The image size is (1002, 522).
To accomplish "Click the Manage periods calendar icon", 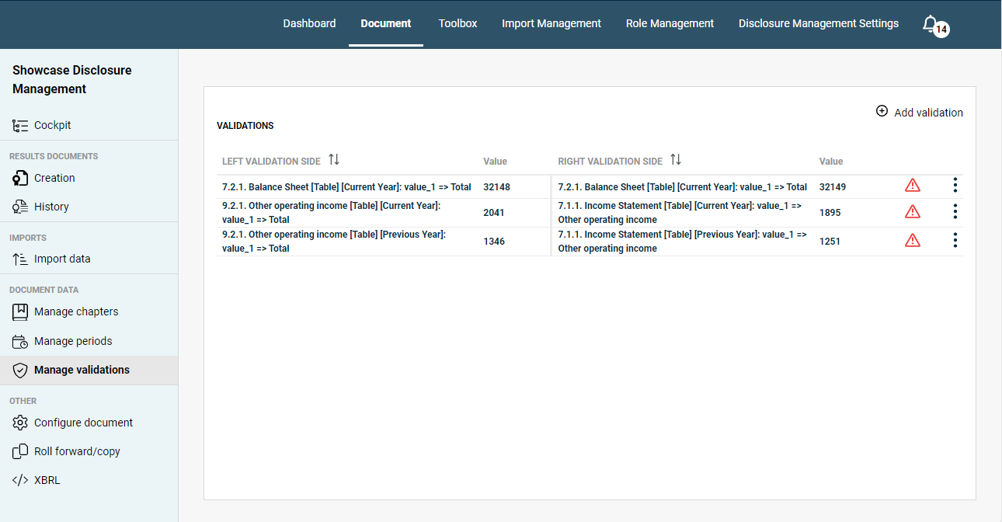I will tap(20, 341).
